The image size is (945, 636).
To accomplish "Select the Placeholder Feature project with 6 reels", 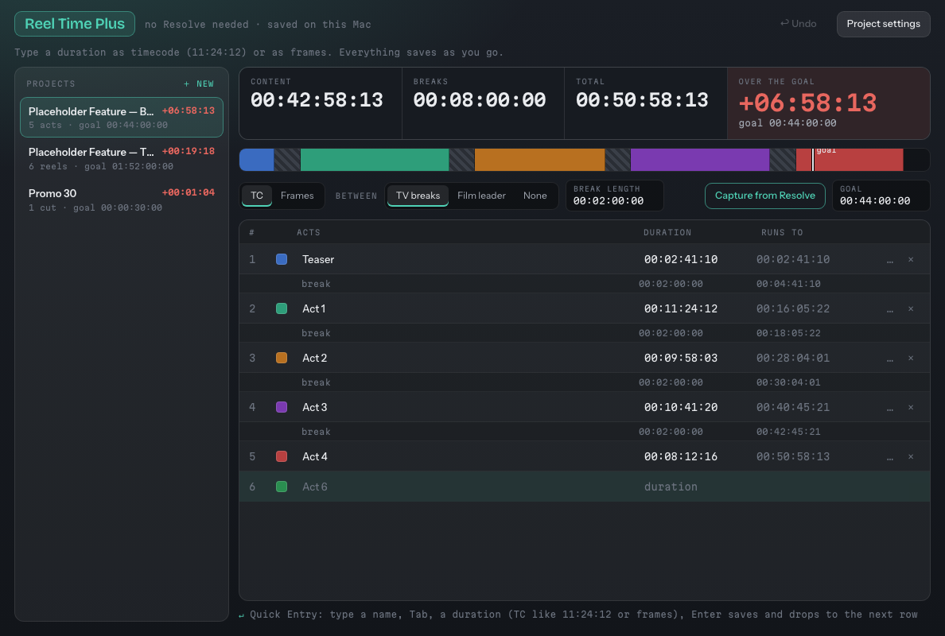I will (x=122, y=158).
